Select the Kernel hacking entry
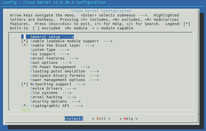Screen dimensions: 206x131 coord(53,97)
